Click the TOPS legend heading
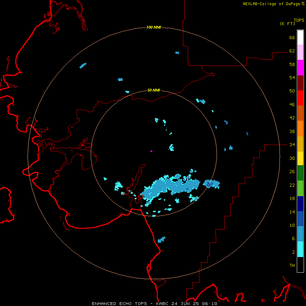 (x=299, y=20)
